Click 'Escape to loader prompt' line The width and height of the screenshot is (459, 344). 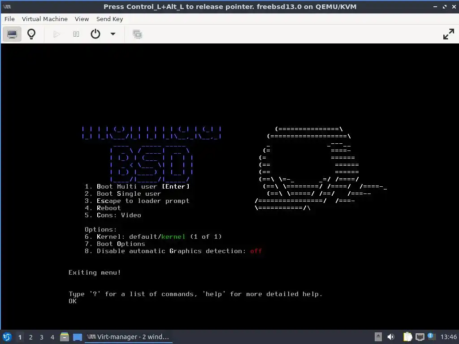[x=137, y=201]
